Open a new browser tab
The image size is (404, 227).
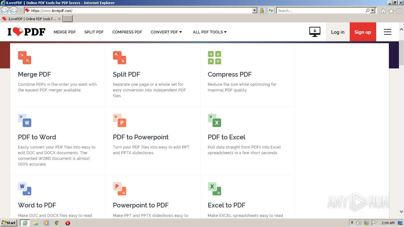pos(68,19)
